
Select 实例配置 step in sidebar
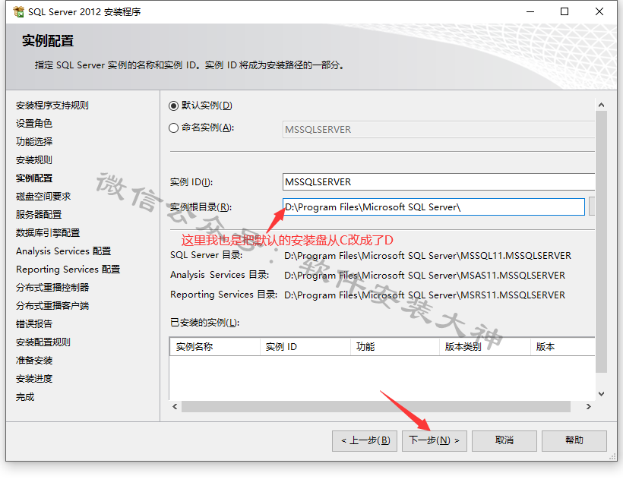tap(34, 178)
